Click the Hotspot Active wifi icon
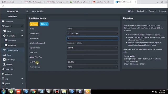 [5, 50]
